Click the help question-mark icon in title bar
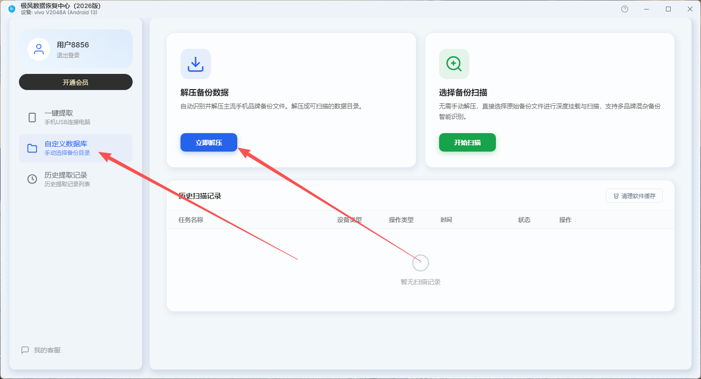The height and width of the screenshot is (379, 701). 625,9
